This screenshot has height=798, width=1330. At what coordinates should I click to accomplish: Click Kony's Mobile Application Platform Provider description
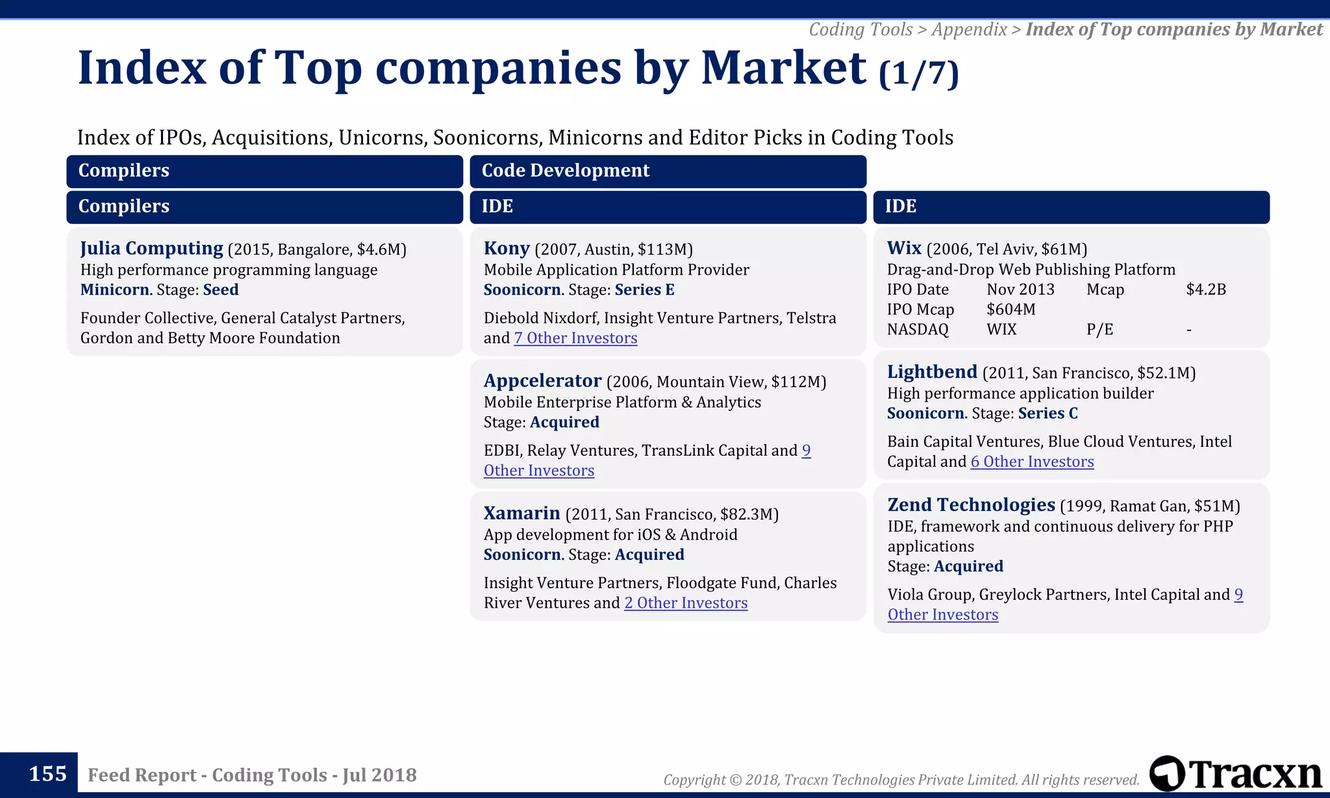click(616, 270)
